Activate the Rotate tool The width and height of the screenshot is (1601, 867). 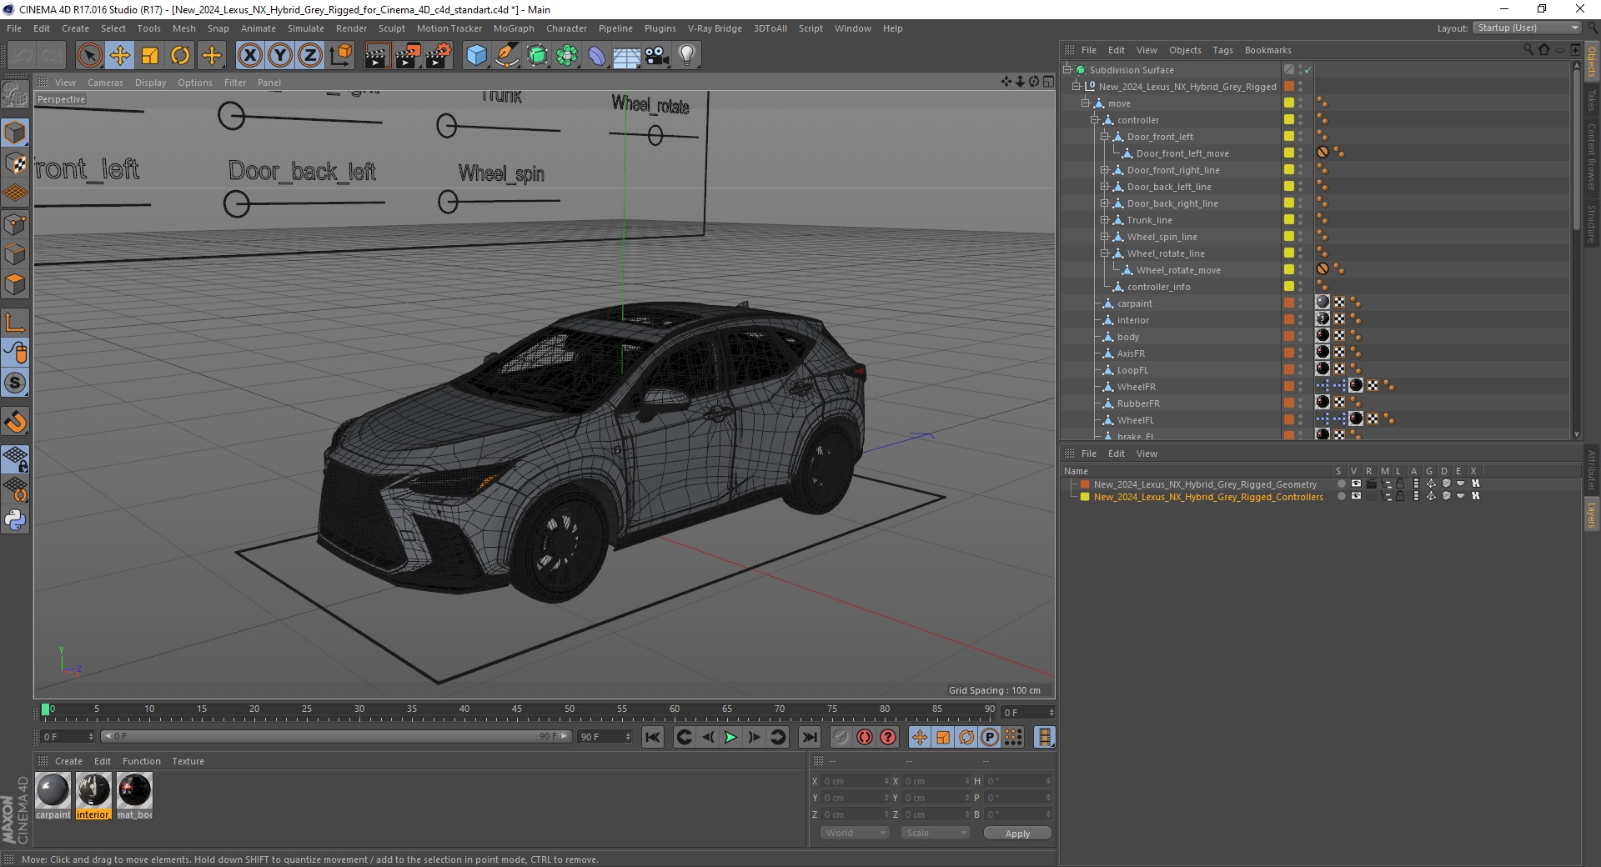[x=180, y=56]
